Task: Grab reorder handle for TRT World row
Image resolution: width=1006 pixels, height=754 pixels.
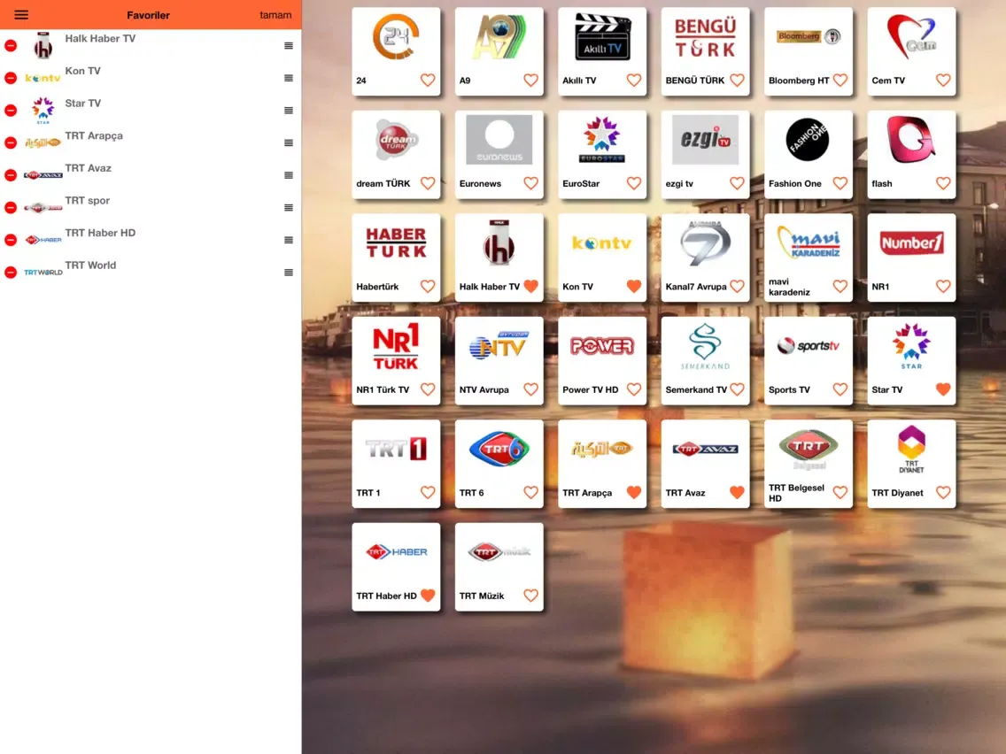Action: point(289,273)
